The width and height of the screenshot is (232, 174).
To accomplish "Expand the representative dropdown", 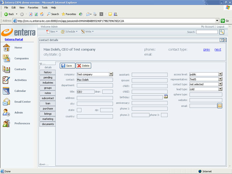I will tap(220, 79).
